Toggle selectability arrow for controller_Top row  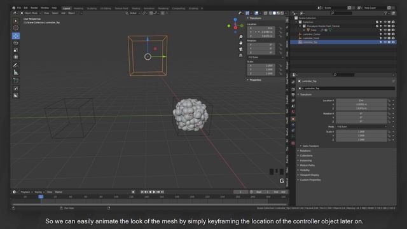coord(381,42)
